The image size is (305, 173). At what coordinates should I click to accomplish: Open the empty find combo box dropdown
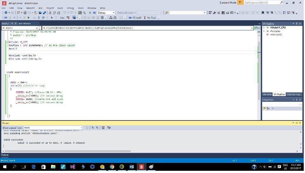(x=204, y=13)
